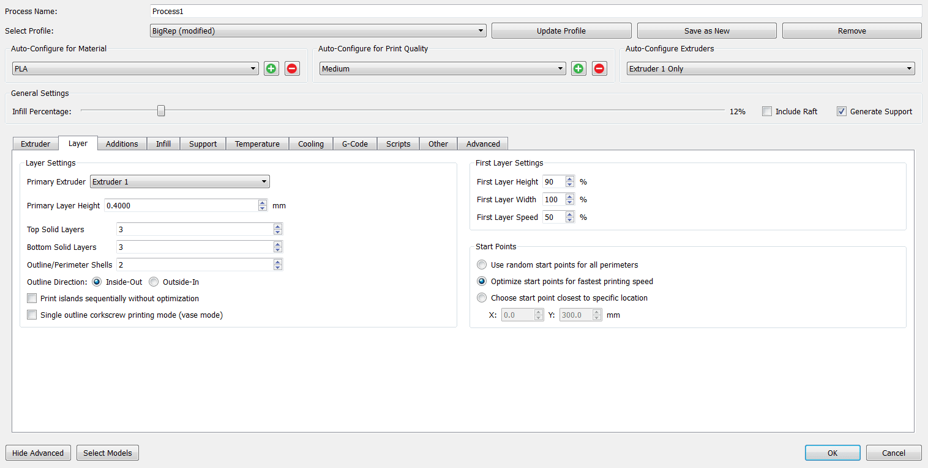Increase Outline/Perimeter Shells using up arrow

(278, 262)
